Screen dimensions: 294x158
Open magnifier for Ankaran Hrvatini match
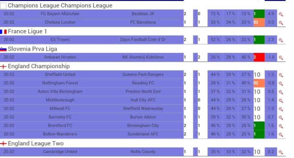tap(281, 57)
